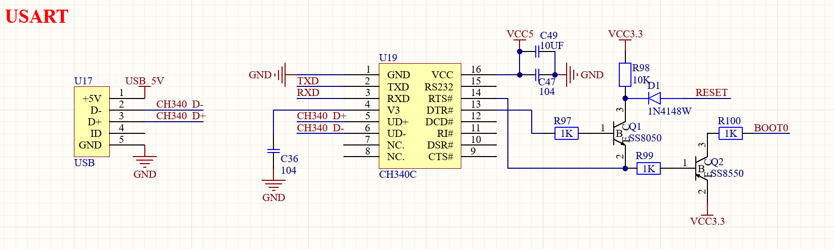
Task: Click the USB_5V power port label
Action: point(144,81)
